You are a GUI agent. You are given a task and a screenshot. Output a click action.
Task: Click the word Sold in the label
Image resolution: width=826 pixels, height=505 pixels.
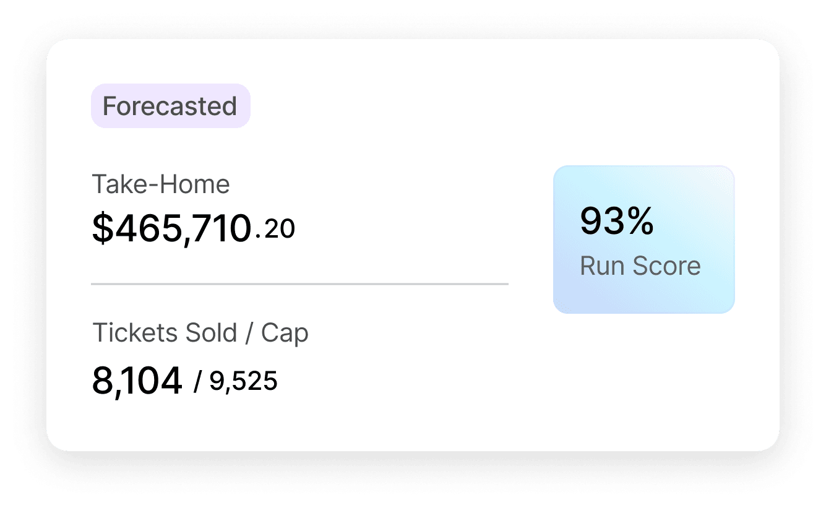[202, 333]
